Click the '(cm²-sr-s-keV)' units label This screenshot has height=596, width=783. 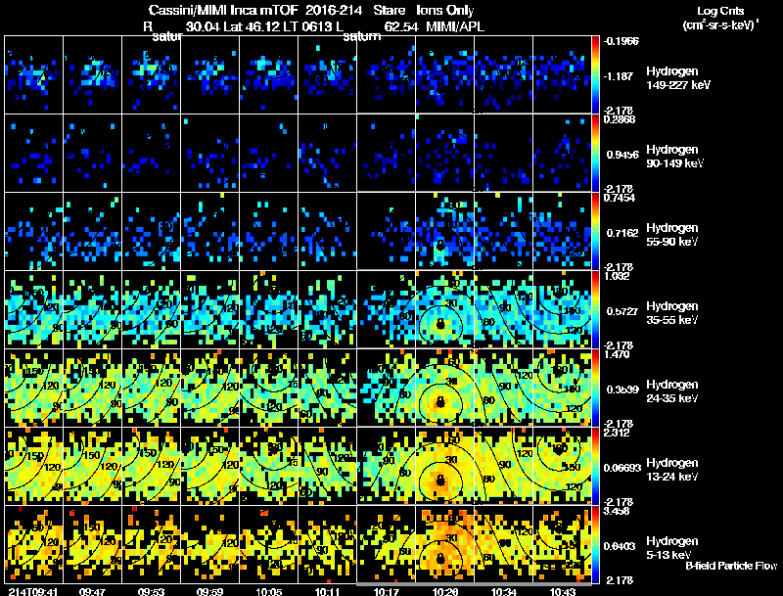tap(718, 25)
